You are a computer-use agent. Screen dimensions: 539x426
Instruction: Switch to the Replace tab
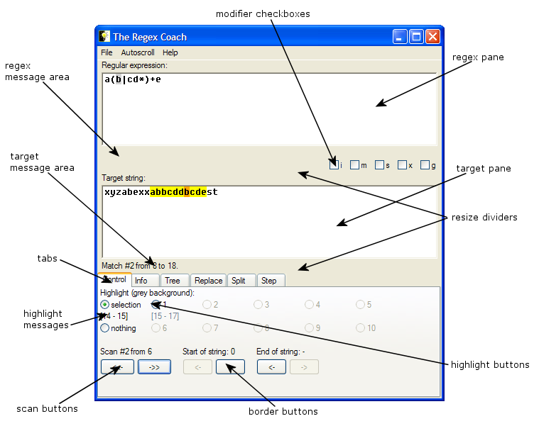click(x=209, y=281)
